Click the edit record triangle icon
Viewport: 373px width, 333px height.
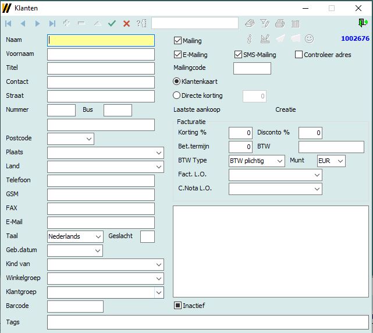coord(97,23)
